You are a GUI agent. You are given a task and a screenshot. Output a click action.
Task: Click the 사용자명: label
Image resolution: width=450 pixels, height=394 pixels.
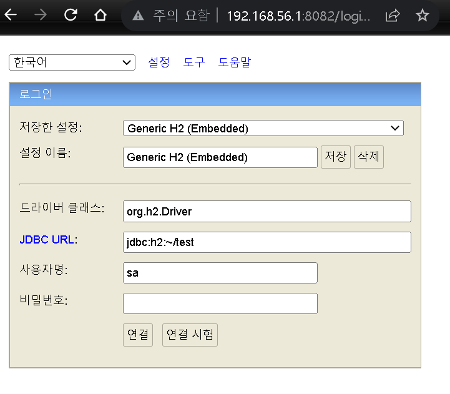[x=44, y=269]
